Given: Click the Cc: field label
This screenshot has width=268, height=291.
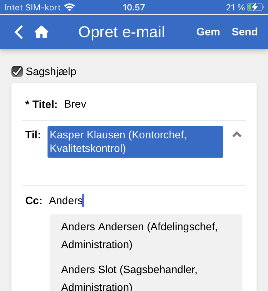Looking at the screenshot, I should point(34,201).
